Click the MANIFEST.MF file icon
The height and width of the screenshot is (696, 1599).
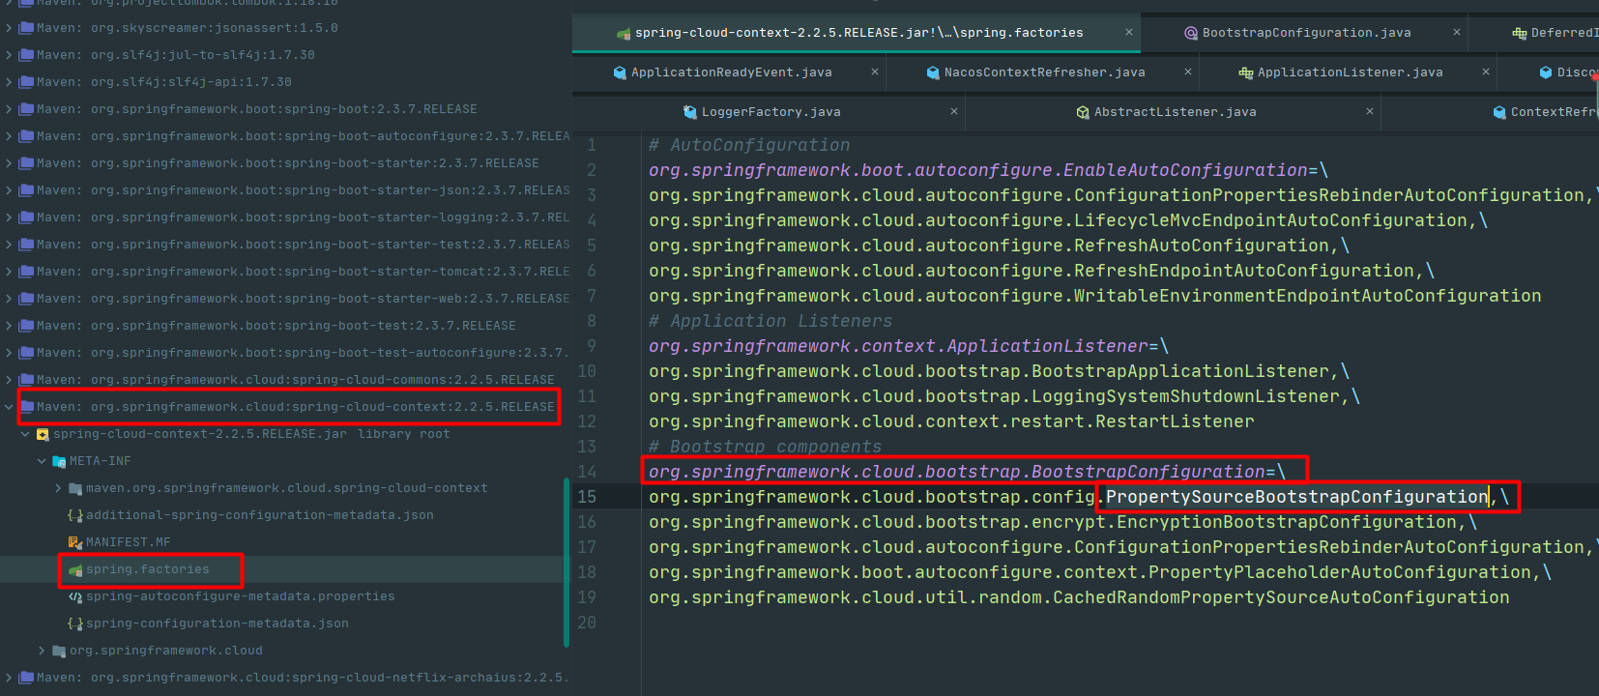[x=75, y=543]
